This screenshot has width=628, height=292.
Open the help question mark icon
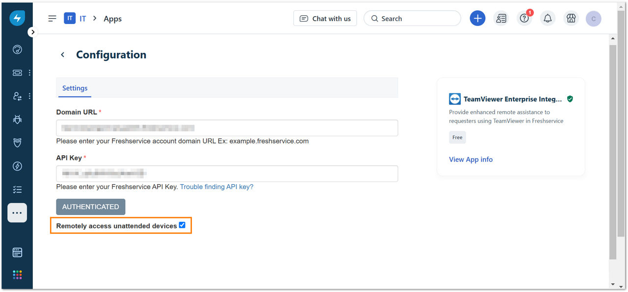(x=524, y=19)
